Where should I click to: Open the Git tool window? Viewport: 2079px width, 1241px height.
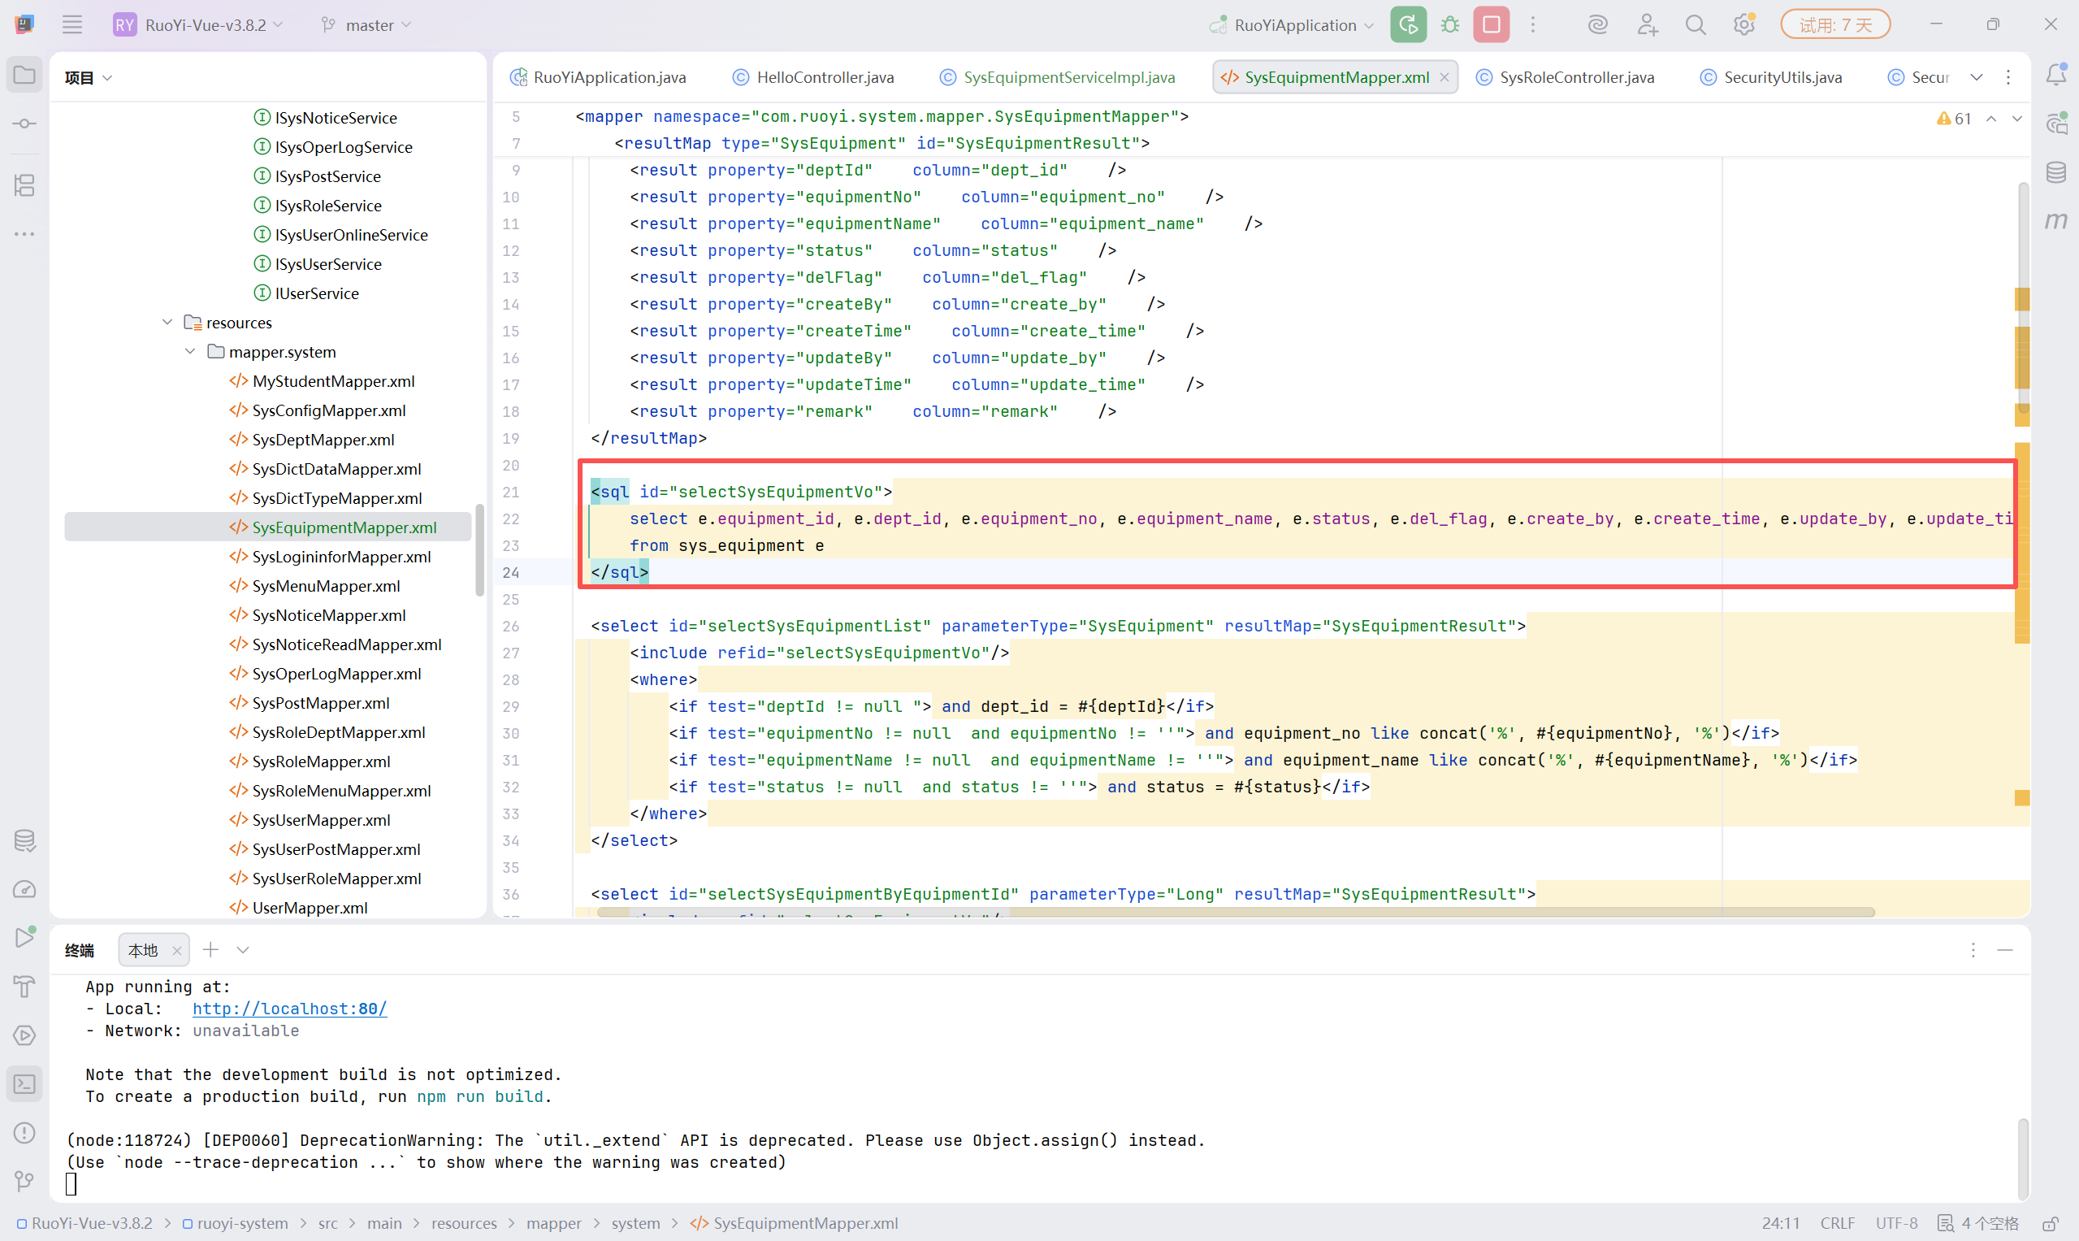coord(24,1181)
